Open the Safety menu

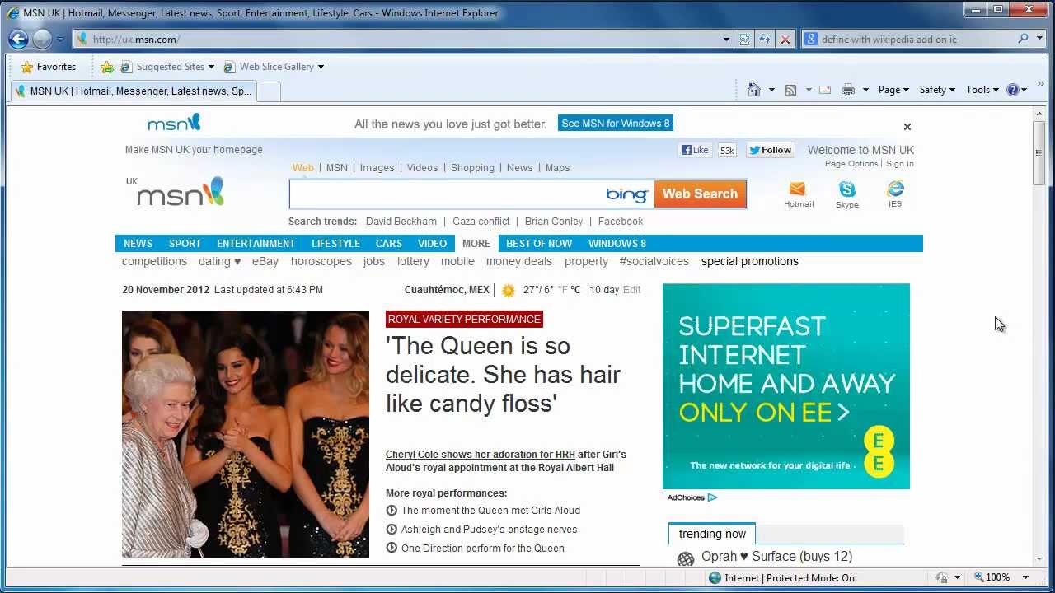937,90
